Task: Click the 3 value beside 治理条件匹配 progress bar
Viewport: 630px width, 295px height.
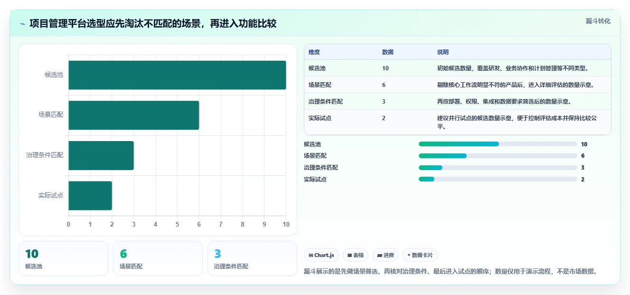Action: pyautogui.click(x=583, y=168)
